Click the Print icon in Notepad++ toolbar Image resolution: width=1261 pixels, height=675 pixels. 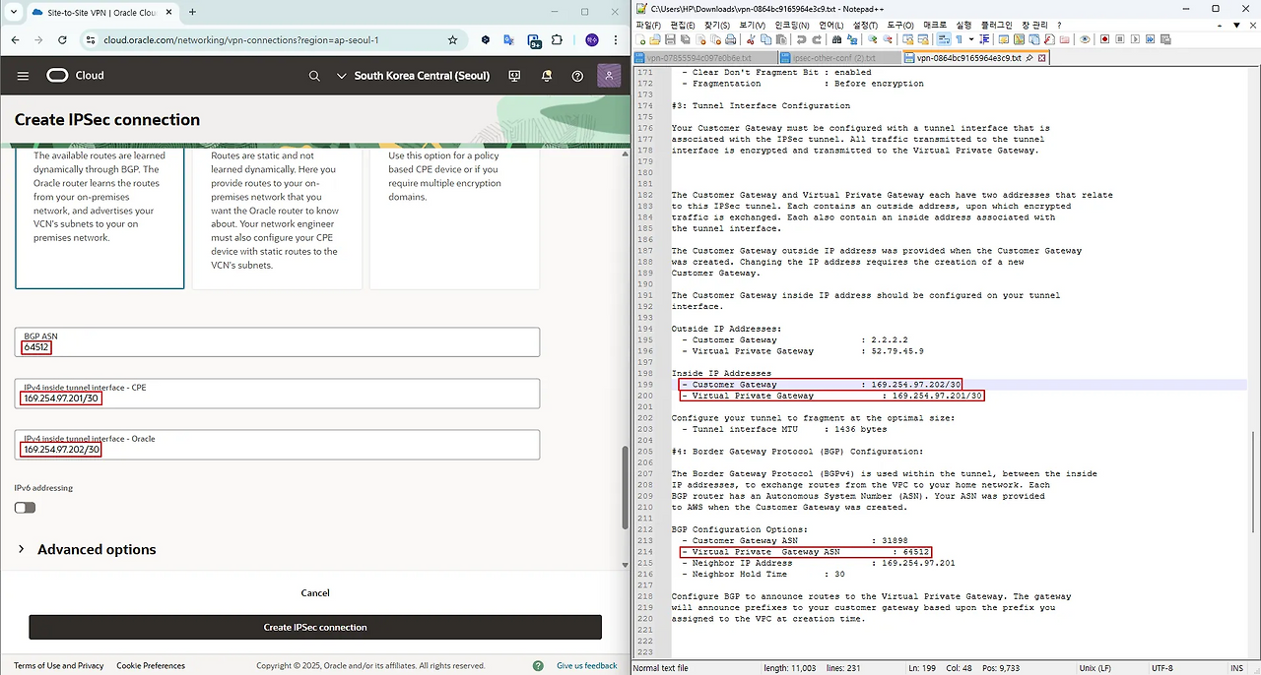730,39
